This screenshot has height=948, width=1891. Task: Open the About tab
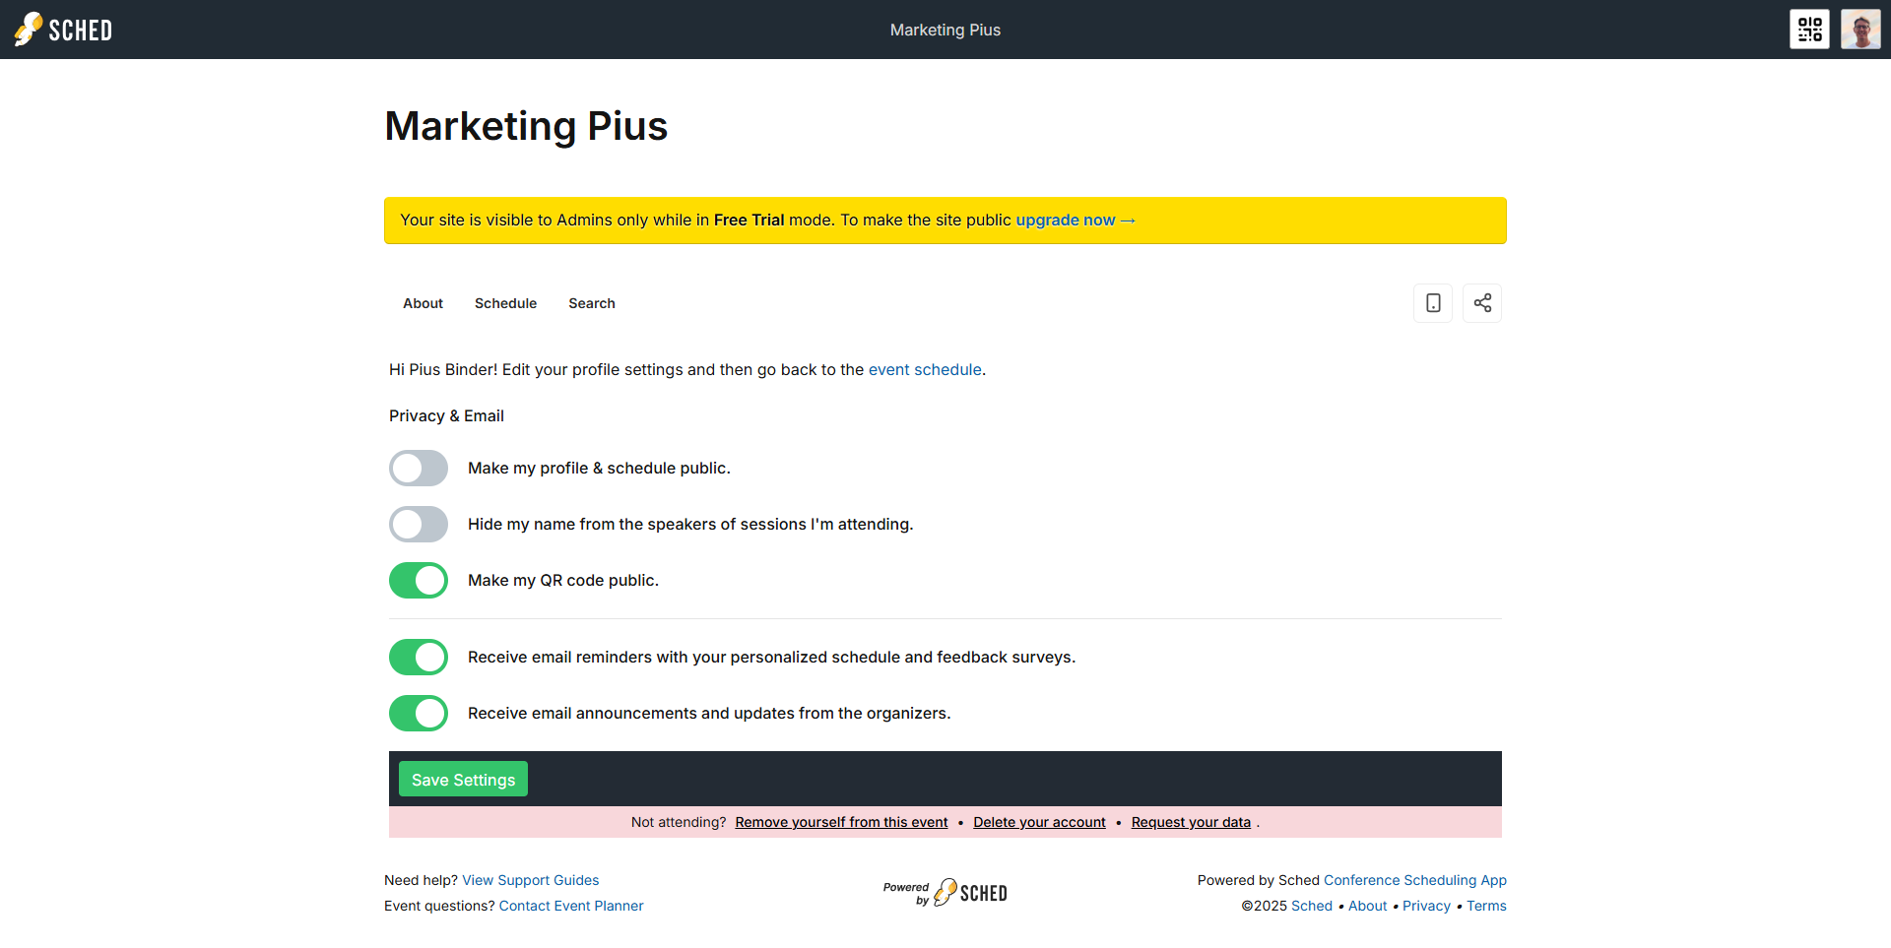pos(423,303)
